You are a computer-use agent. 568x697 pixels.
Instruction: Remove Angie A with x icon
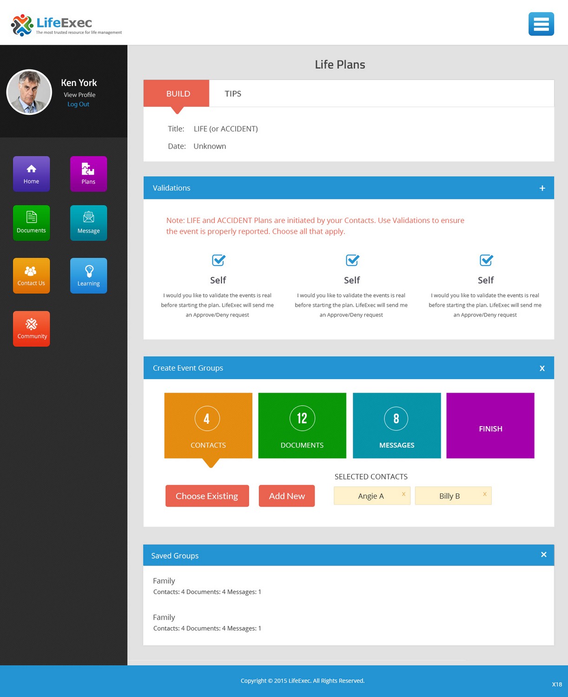pyautogui.click(x=403, y=494)
